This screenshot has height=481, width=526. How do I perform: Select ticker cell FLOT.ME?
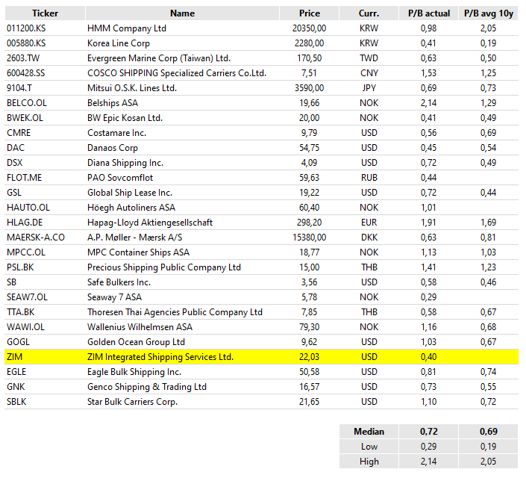[x=45, y=178]
